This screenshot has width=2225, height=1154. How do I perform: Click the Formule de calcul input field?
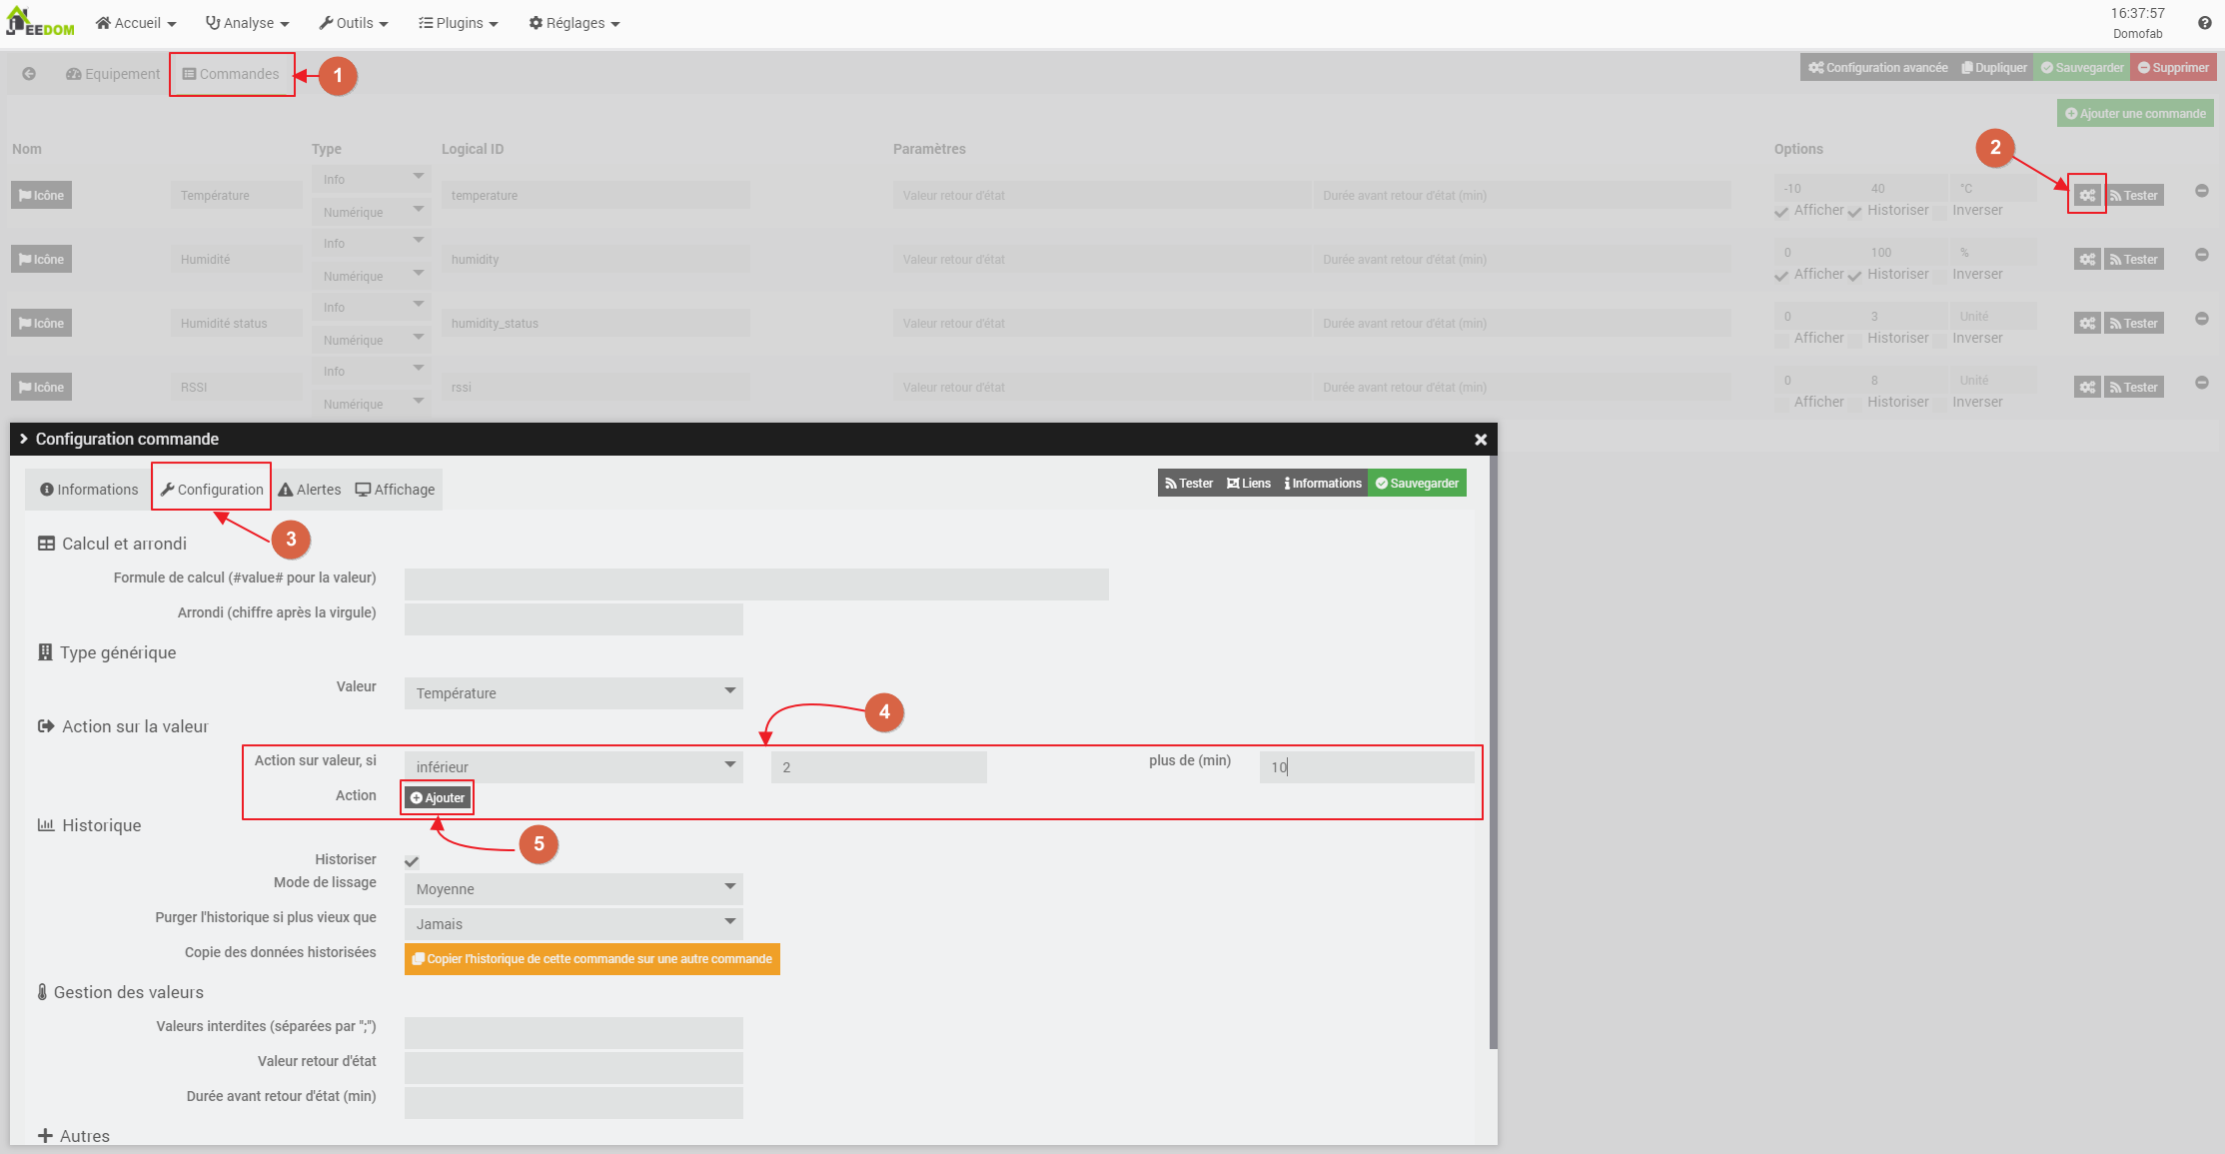click(x=756, y=584)
